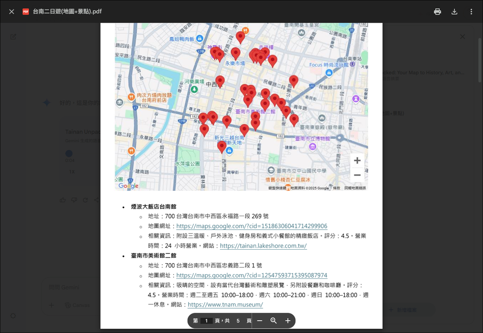Click 鍵盤快捷鍵 in the map footer
This screenshot has width=483, height=333.
277,188
